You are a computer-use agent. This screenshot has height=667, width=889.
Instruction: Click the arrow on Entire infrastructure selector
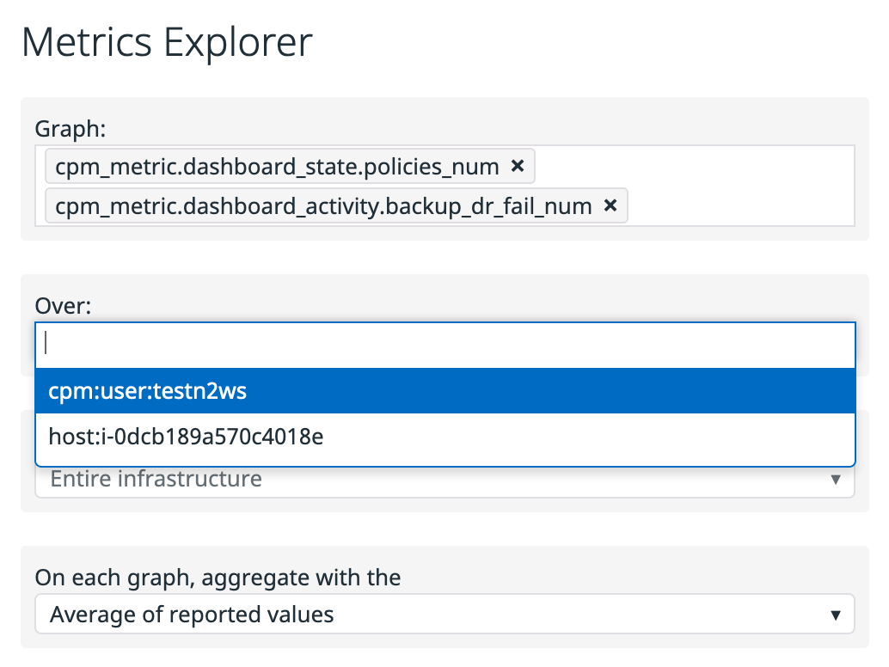click(x=835, y=480)
